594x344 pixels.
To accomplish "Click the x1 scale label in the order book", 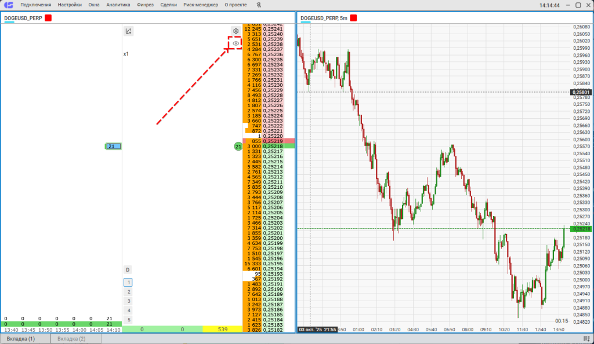I will 126,54.
